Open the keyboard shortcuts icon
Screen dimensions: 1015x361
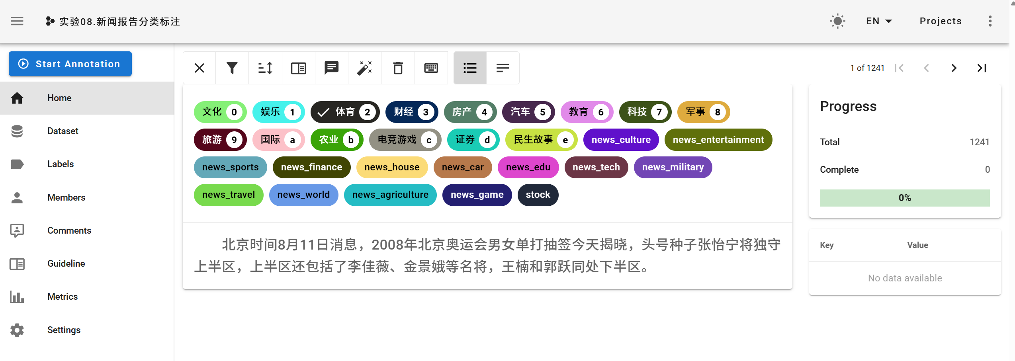tap(431, 68)
